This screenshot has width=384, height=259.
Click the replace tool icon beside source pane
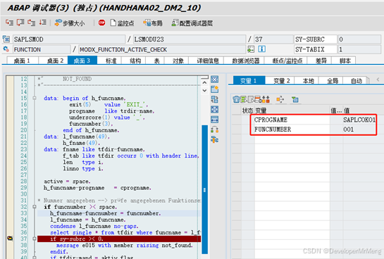[x=214, y=99]
